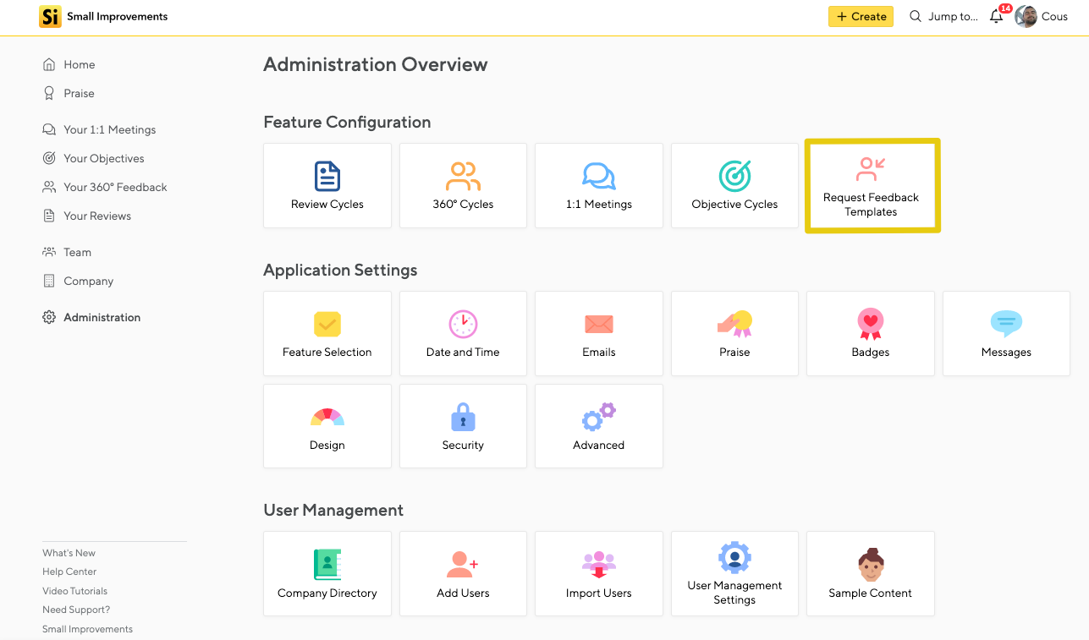Open the Cous user account name
The width and height of the screenshot is (1089, 640).
click(1054, 16)
